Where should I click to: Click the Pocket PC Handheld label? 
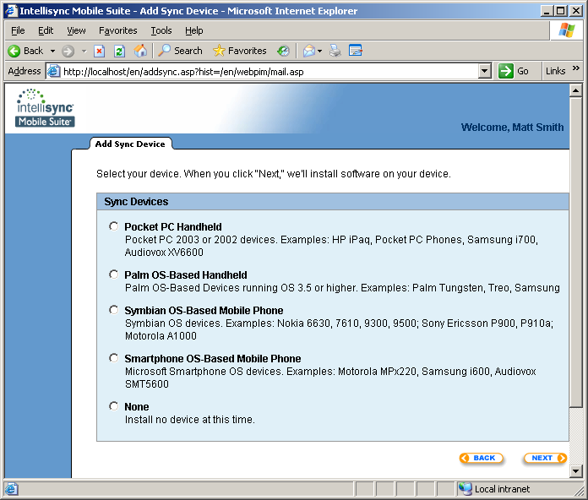coord(173,226)
